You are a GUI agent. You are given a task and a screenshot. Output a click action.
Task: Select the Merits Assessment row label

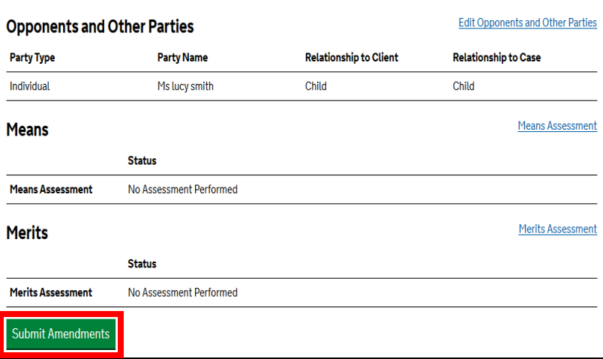coord(51,293)
